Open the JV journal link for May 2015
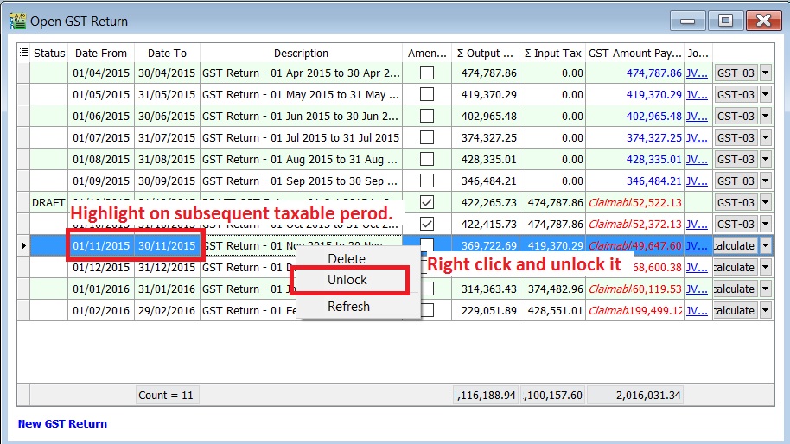This screenshot has width=790, height=444. pyautogui.click(x=696, y=95)
